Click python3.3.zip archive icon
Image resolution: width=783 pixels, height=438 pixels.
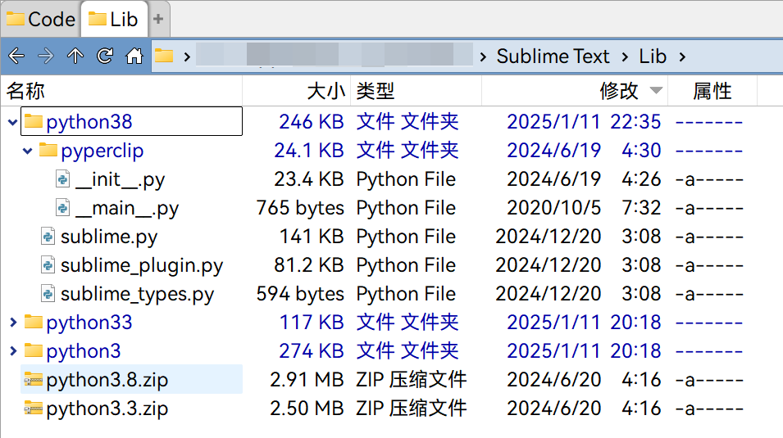coord(34,408)
